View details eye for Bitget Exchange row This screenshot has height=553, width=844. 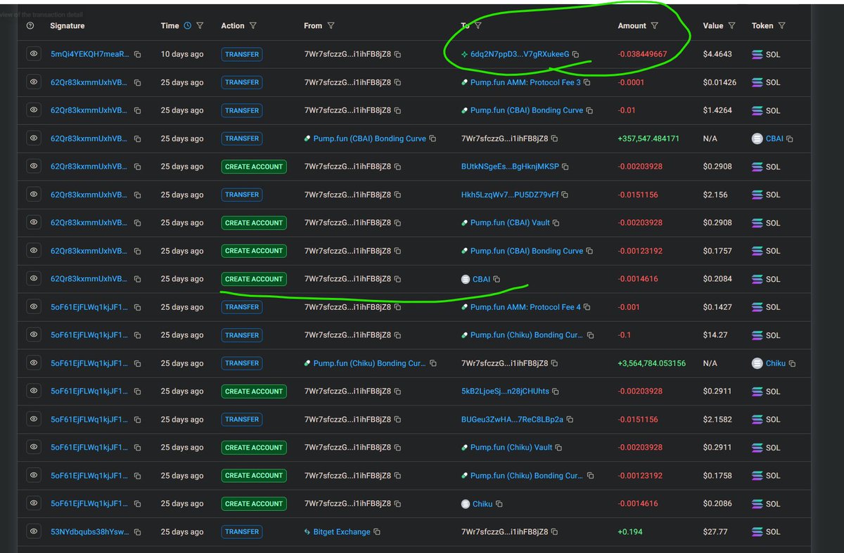tap(33, 532)
